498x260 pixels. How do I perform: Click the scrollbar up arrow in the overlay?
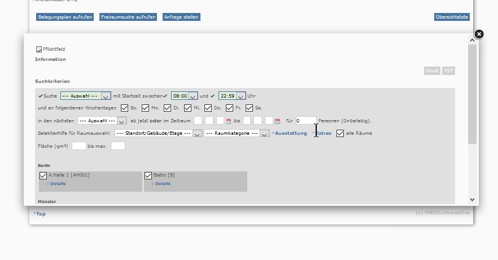(x=472, y=39)
